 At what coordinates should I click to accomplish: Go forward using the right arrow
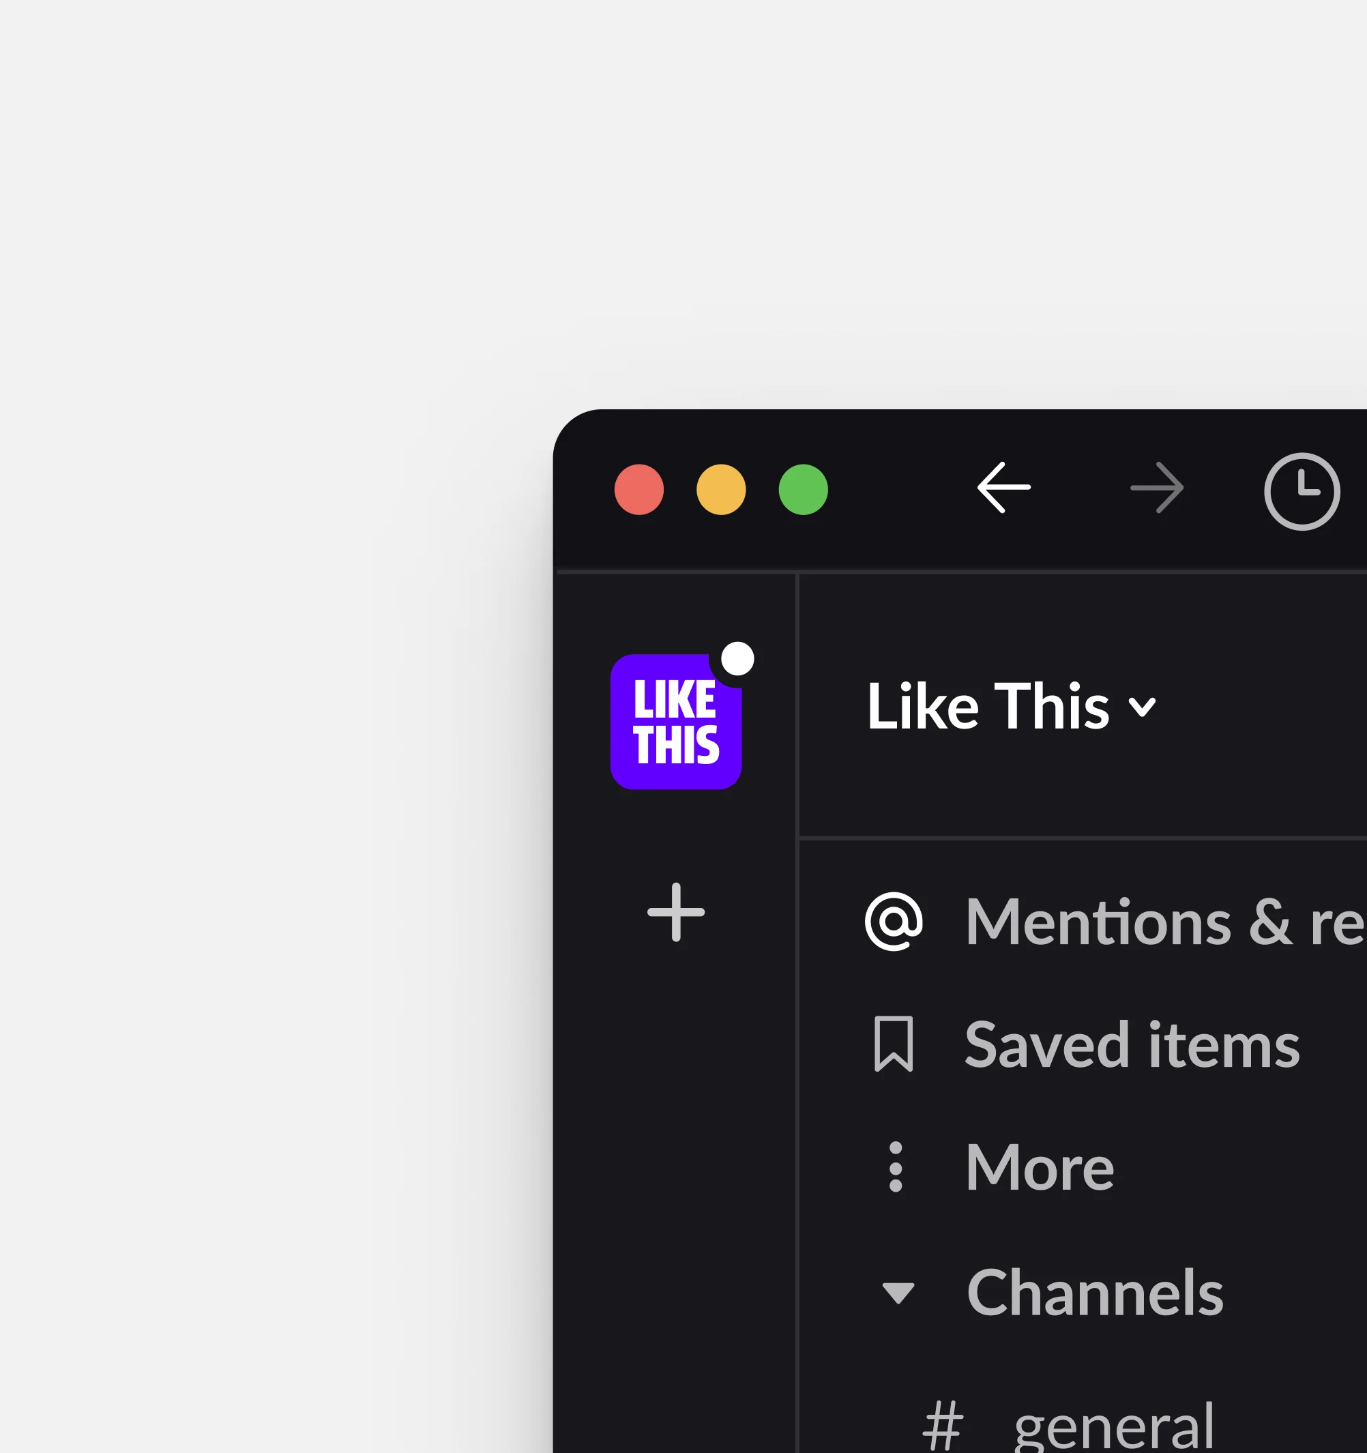[x=1156, y=488]
